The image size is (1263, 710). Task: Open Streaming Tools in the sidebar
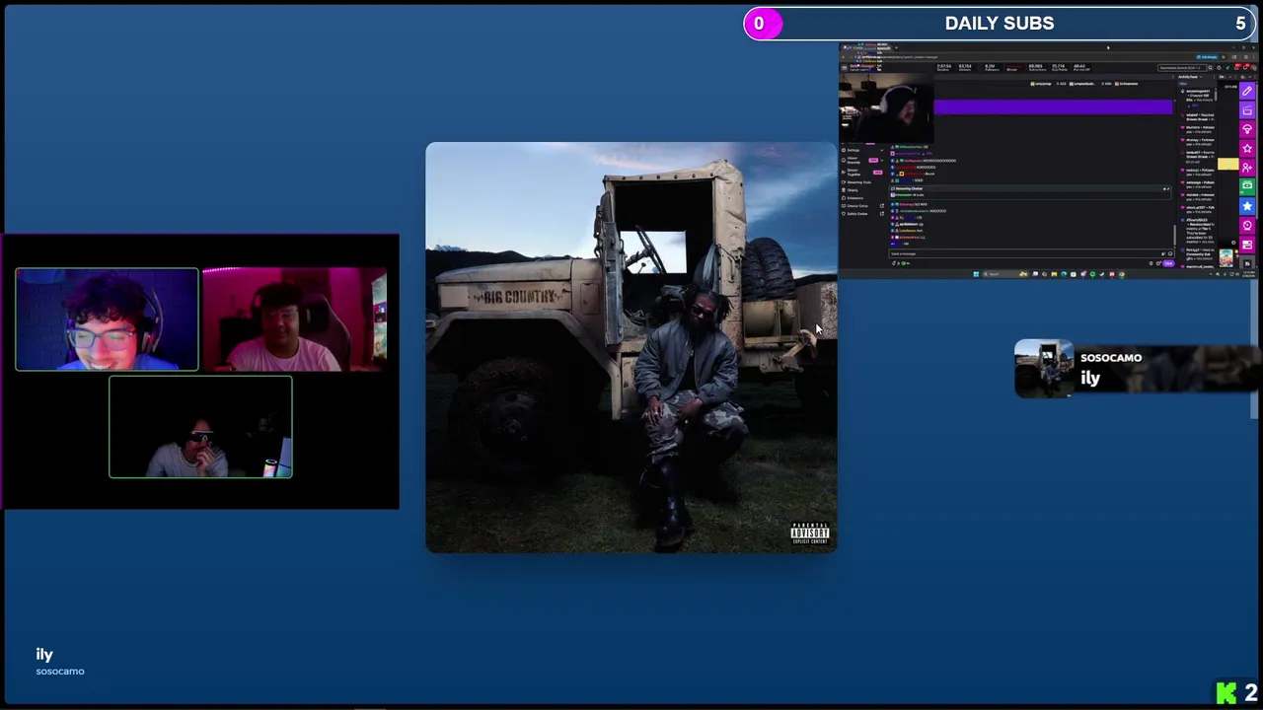point(859,182)
